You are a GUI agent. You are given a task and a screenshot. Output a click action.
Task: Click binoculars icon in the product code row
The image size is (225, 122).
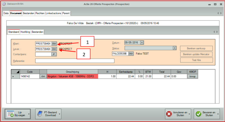pyautogui.click(x=43, y=76)
